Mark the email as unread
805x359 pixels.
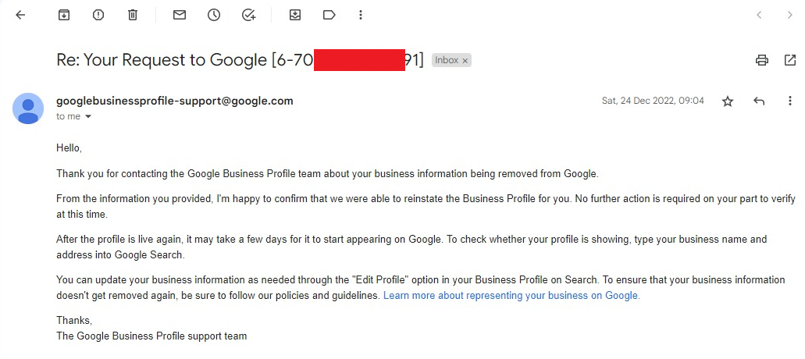180,15
